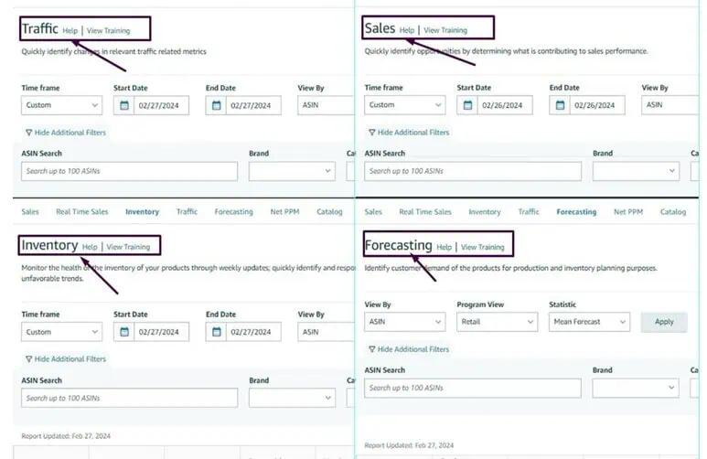Click ASIN Search field in Inventory panel
The height and width of the screenshot is (459, 707).
coord(129,398)
